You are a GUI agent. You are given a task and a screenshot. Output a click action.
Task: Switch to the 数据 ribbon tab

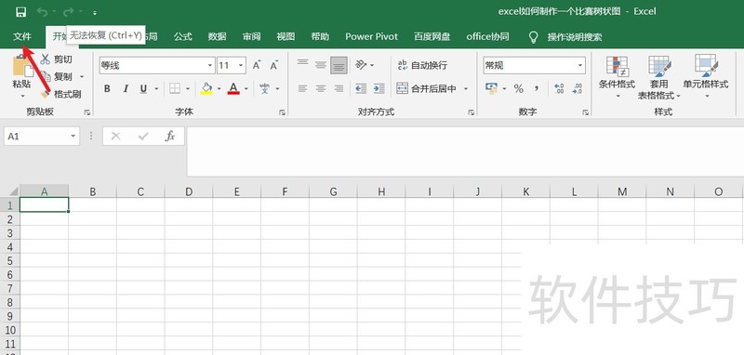[218, 36]
